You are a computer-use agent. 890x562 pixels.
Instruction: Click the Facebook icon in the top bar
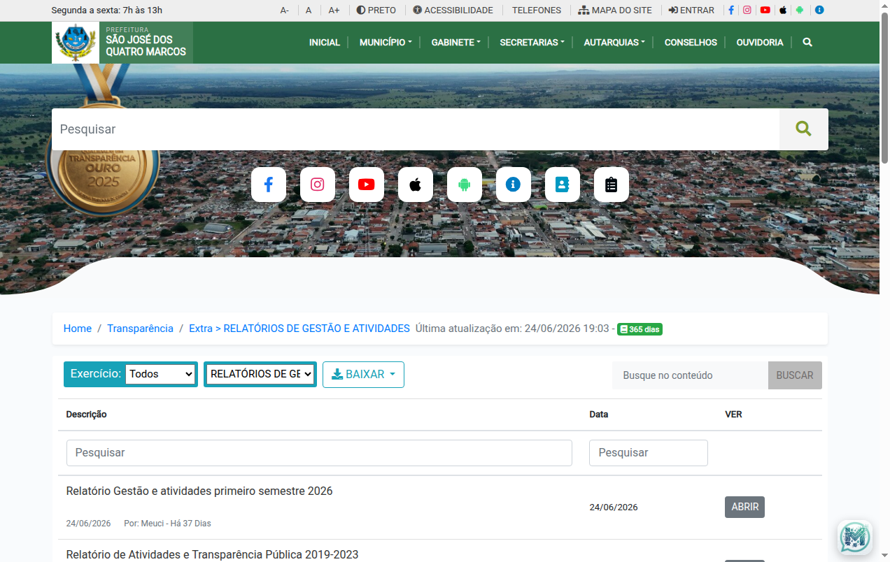(731, 10)
